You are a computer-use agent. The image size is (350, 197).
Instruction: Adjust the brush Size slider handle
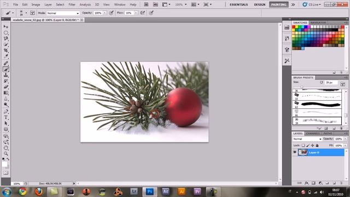[302, 87]
